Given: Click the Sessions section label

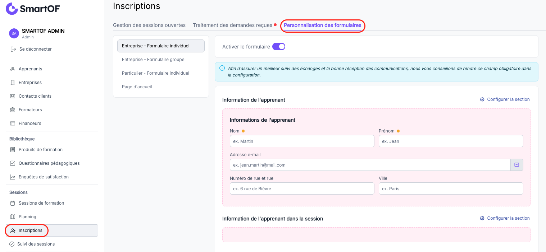Looking at the screenshot, I should coord(18,192).
